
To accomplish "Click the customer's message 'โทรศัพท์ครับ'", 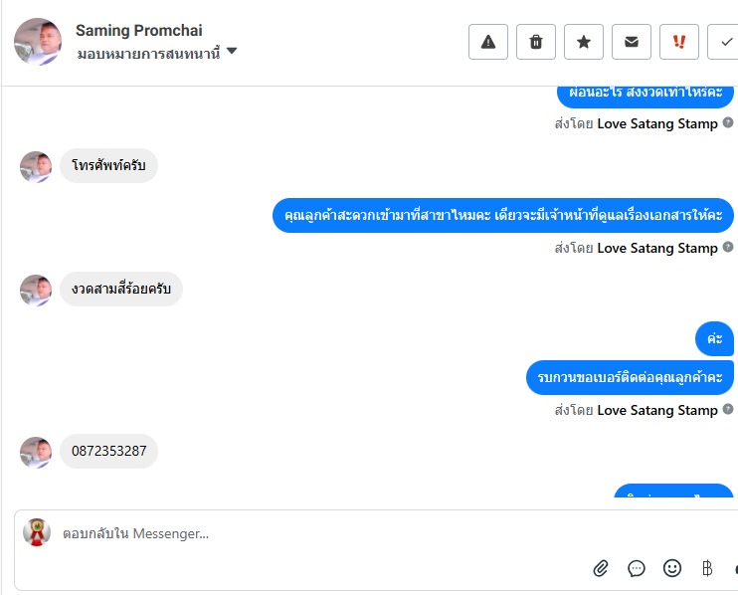I will click(x=108, y=165).
